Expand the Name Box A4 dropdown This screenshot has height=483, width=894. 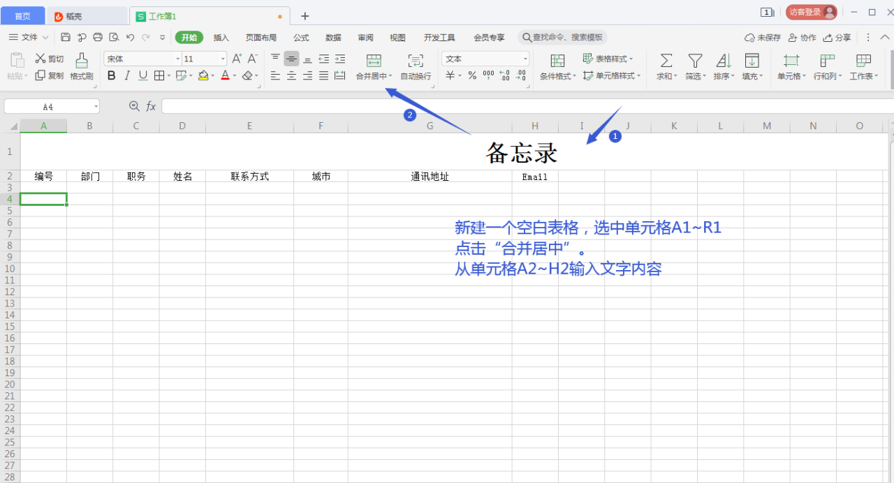point(96,107)
